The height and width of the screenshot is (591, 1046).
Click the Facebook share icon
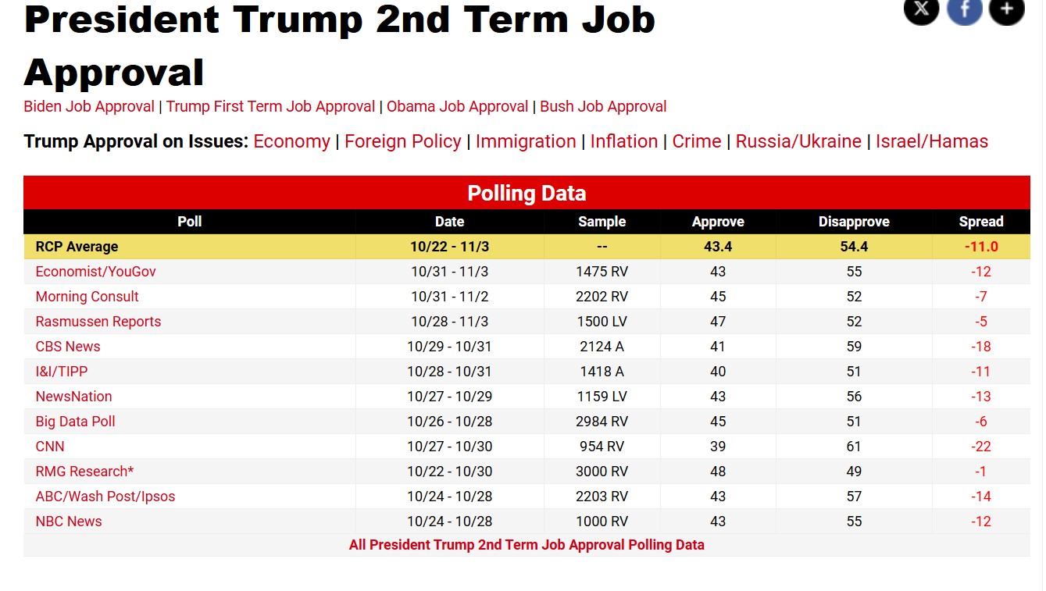click(x=964, y=9)
